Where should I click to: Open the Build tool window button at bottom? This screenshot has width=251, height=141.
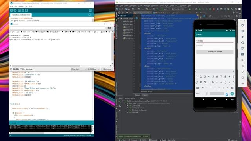click(162, 140)
